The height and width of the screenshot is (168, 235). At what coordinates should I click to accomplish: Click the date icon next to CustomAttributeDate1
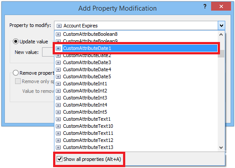point(58,48)
